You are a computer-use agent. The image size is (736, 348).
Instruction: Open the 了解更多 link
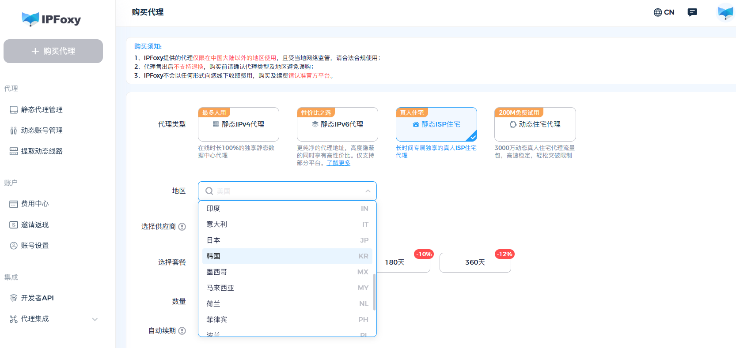pos(338,163)
